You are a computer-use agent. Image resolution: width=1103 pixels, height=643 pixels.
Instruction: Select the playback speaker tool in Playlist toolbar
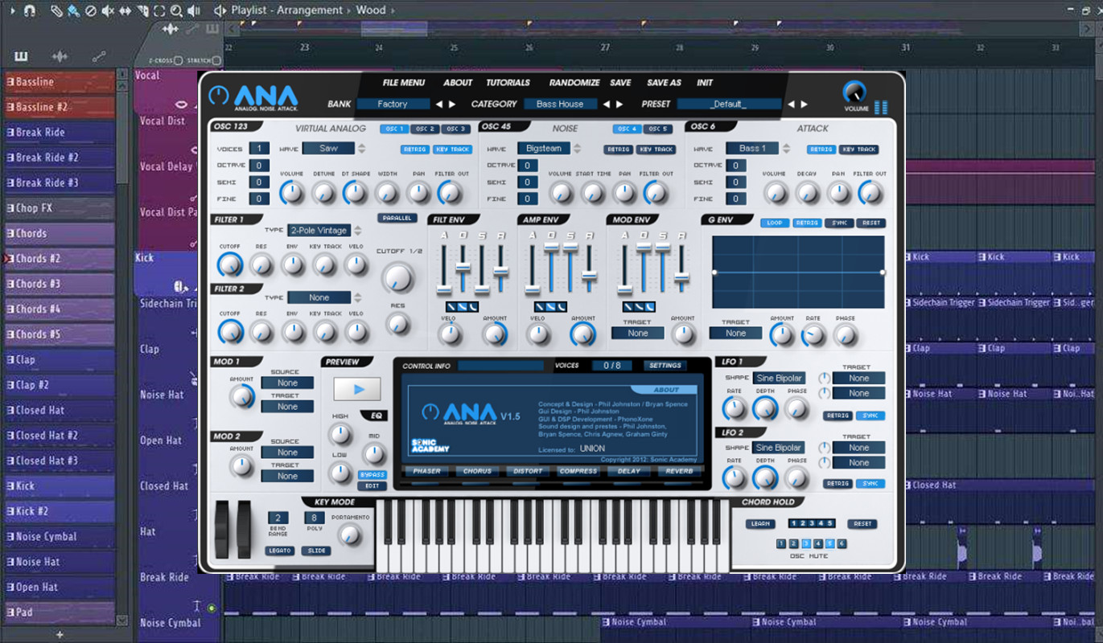click(194, 10)
